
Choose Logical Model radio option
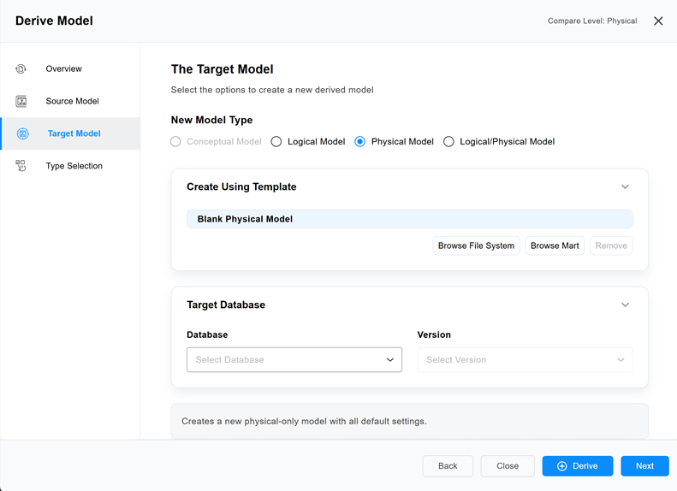(276, 141)
